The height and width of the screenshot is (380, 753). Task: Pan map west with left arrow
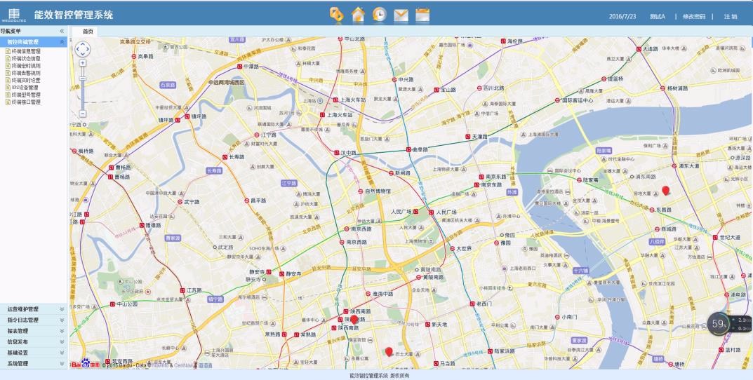pos(77,49)
